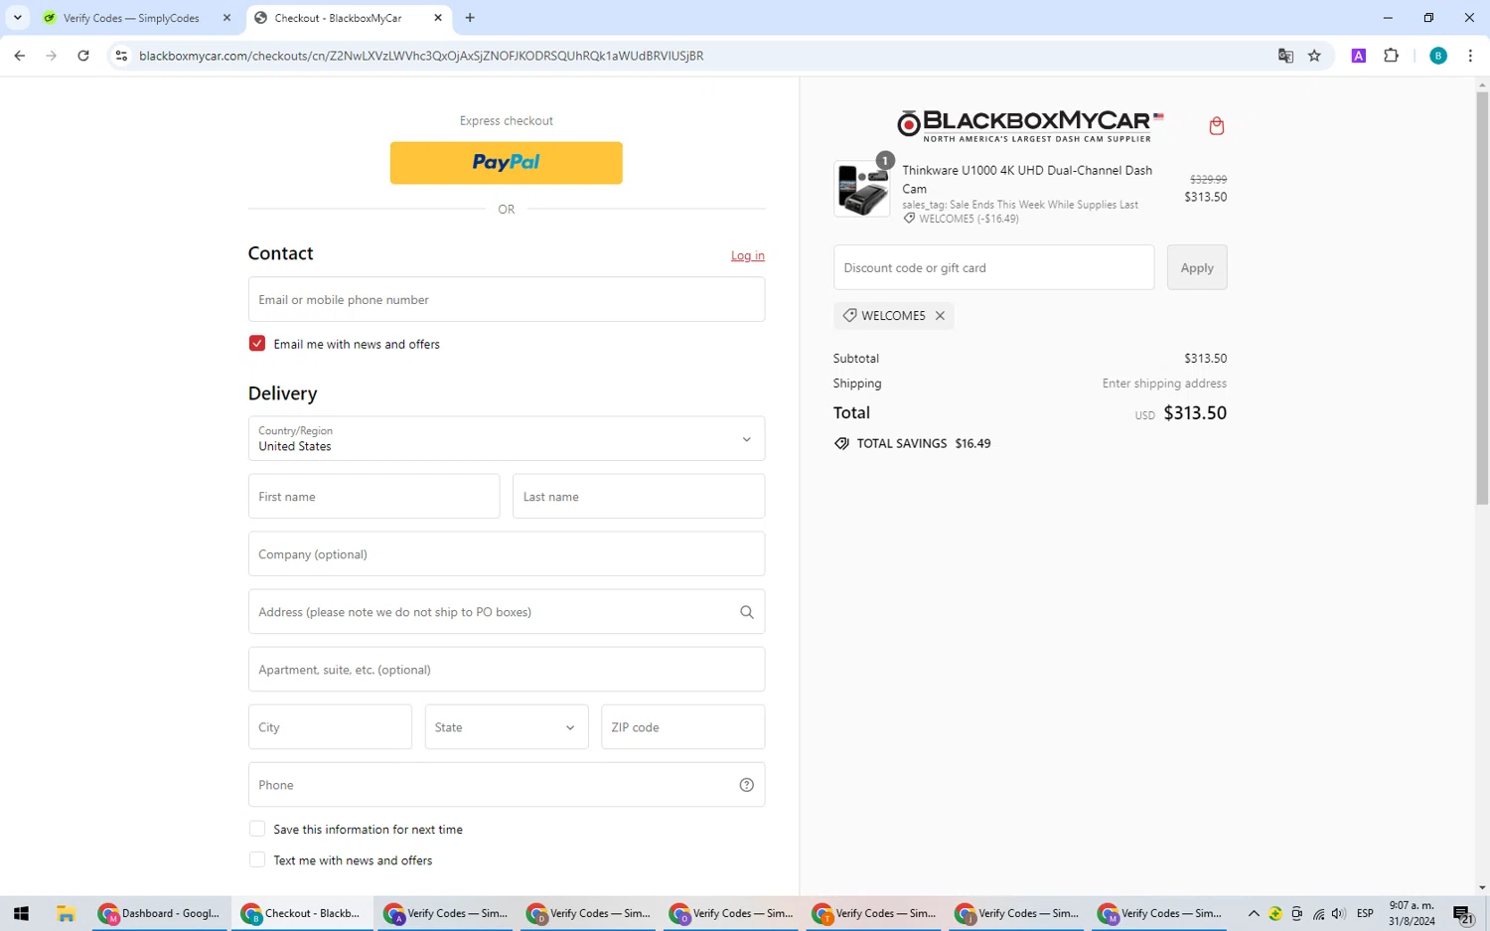Viewport: 1490px width, 931px height.
Task: Open the Extensions puzzle icon
Action: pyautogui.click(x=1391, y=56)
